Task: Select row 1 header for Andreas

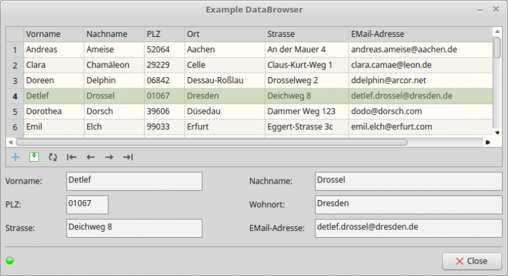Action: [15, 50]
